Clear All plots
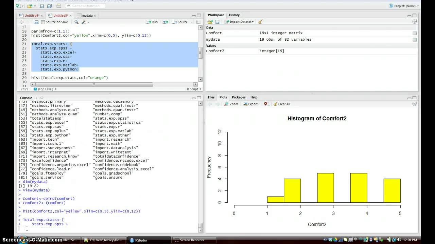Screen dimensions: 435x244 click(x=282, y=104)
